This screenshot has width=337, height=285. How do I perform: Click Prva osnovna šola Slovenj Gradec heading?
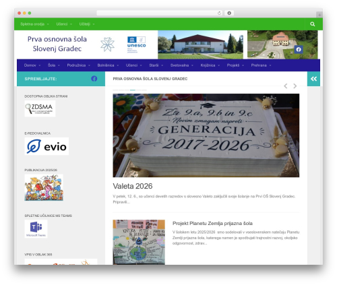pos(150,79)
